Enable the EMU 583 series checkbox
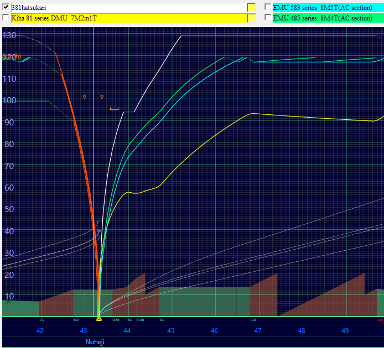This screenshot has width=384, height=348. point(268,7)
